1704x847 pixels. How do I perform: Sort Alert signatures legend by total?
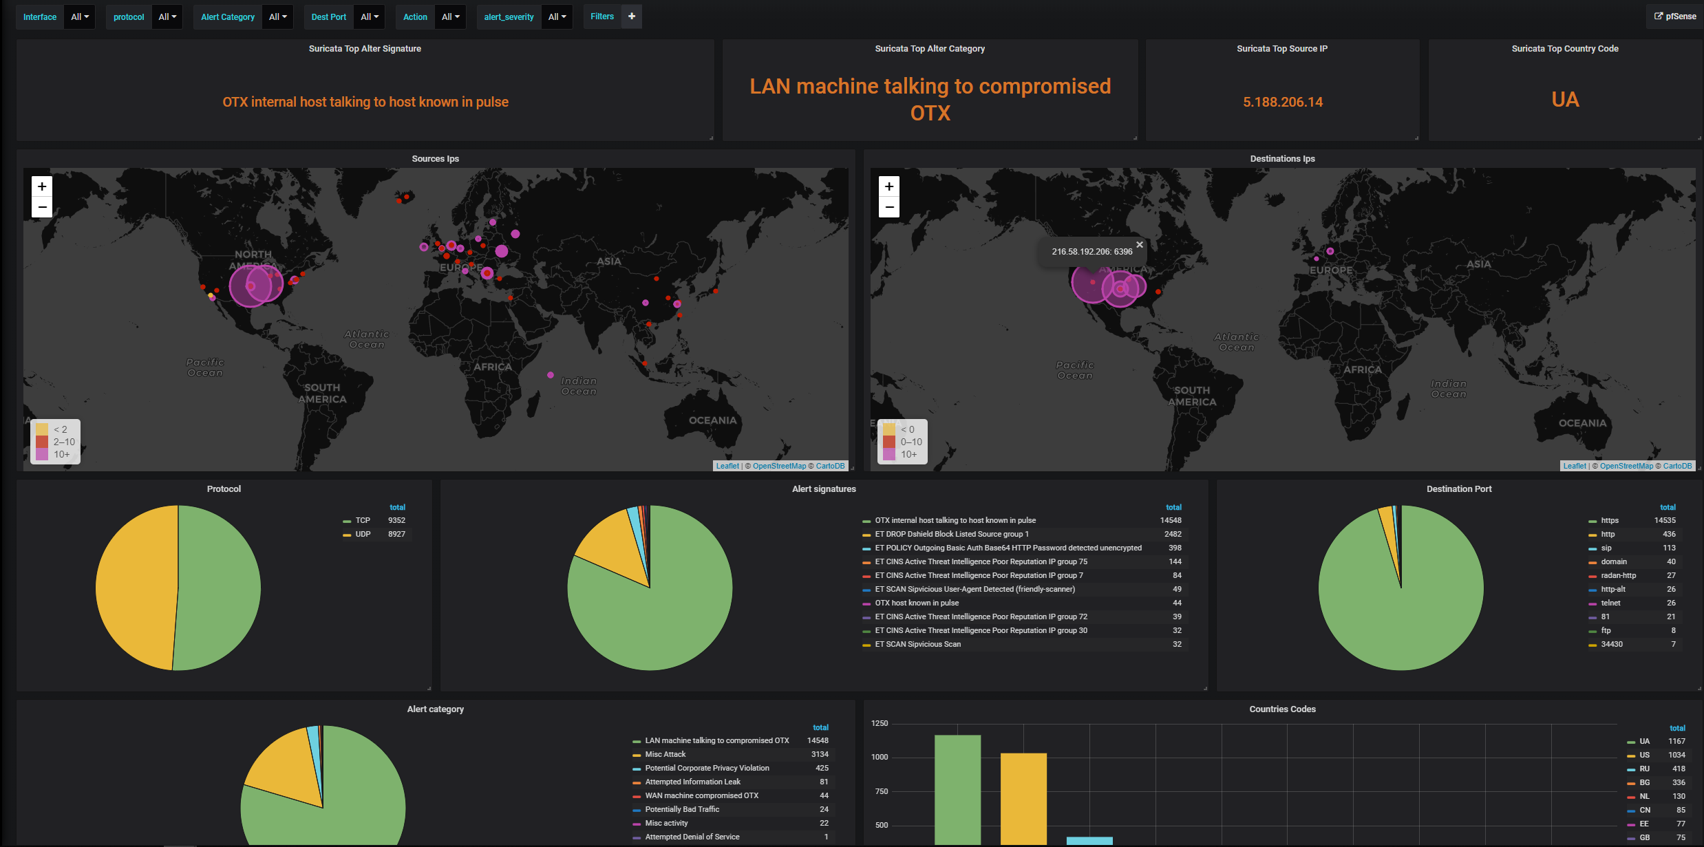click(x=1173, y=508)
